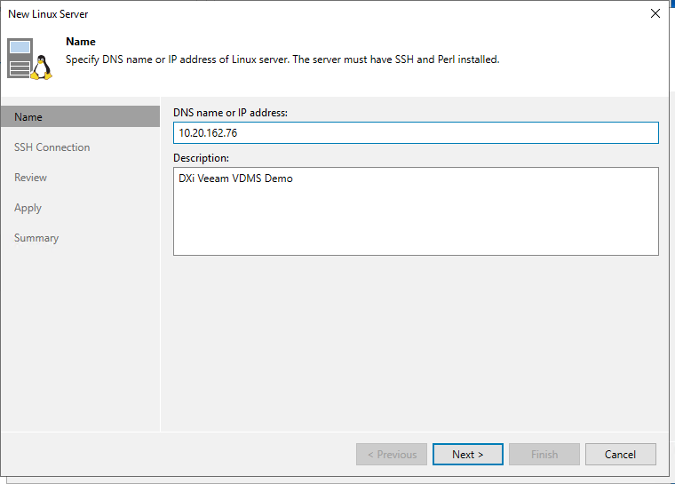Click the bold 'Name' heading in header
Image resolution: width=675 pixels, height=484 pixels.
81,42
